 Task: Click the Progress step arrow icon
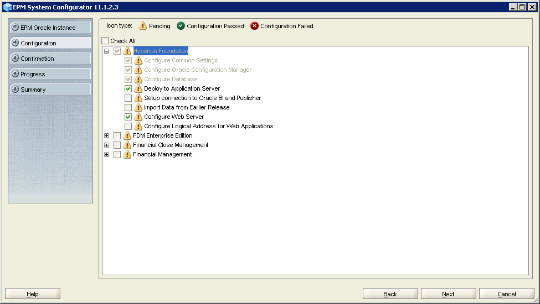click(x=15, y=74)
